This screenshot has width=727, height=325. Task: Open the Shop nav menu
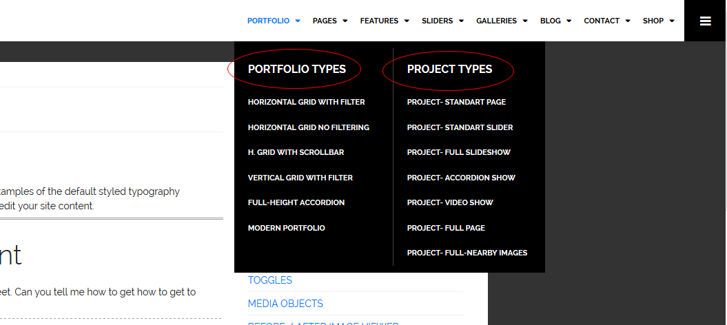[658, 21]
